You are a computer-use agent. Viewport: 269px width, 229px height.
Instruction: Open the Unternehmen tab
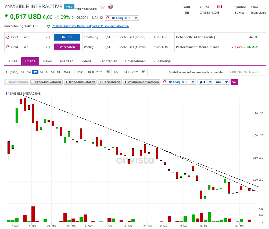point(135,61)
